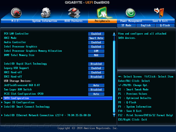Go to the BIOS Features tab
This screenshot has height=132, width=176.
point(73,21)
